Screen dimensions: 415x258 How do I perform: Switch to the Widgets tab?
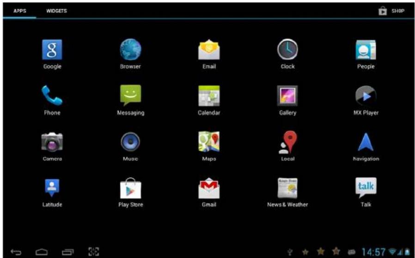pyautogui.click(x=56, y=11)
